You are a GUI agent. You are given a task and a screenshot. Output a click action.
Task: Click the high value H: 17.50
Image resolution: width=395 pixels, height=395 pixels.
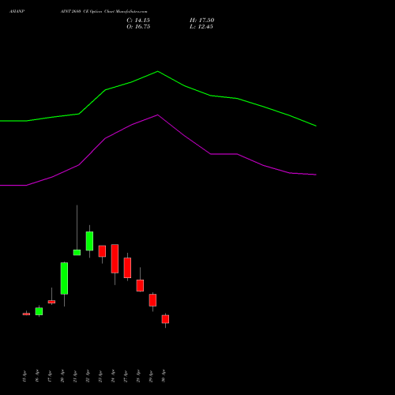tap(201, 21)
